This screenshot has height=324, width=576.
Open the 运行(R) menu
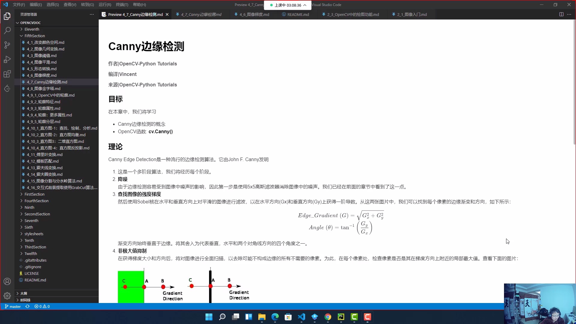coord(104,4)
